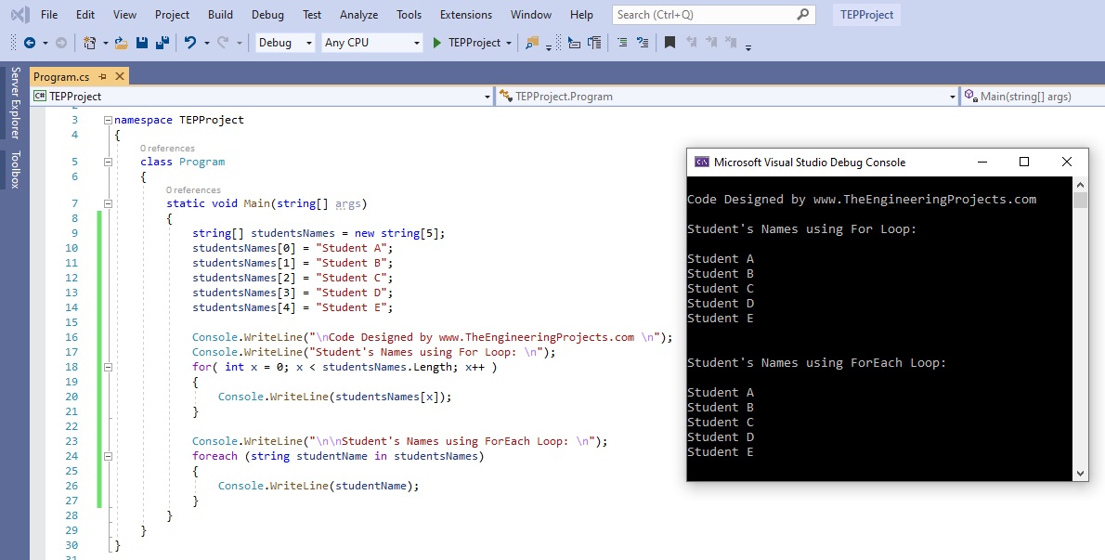Open the Build menu
The image size is (1105, 560).
220,15
